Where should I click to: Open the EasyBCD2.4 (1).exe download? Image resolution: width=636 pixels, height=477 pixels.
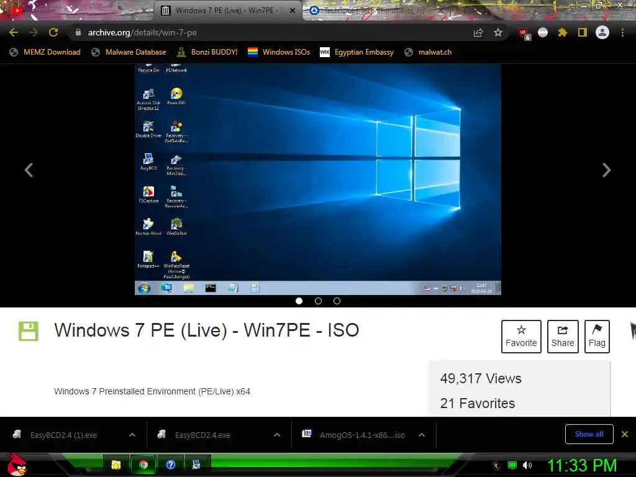pos(64,435)
